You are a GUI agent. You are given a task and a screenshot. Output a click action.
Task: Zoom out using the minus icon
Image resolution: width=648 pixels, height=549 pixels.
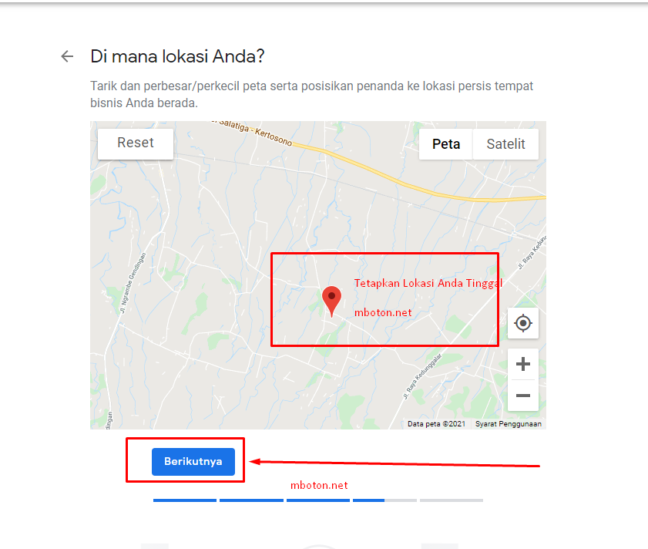click(x=522, y=396)
